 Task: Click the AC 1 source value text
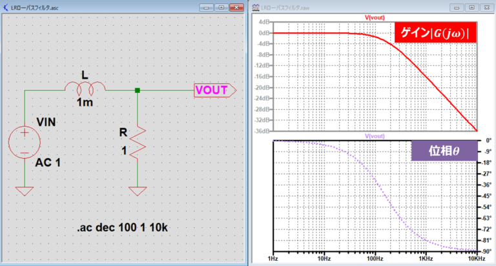[x=48, y=163]
